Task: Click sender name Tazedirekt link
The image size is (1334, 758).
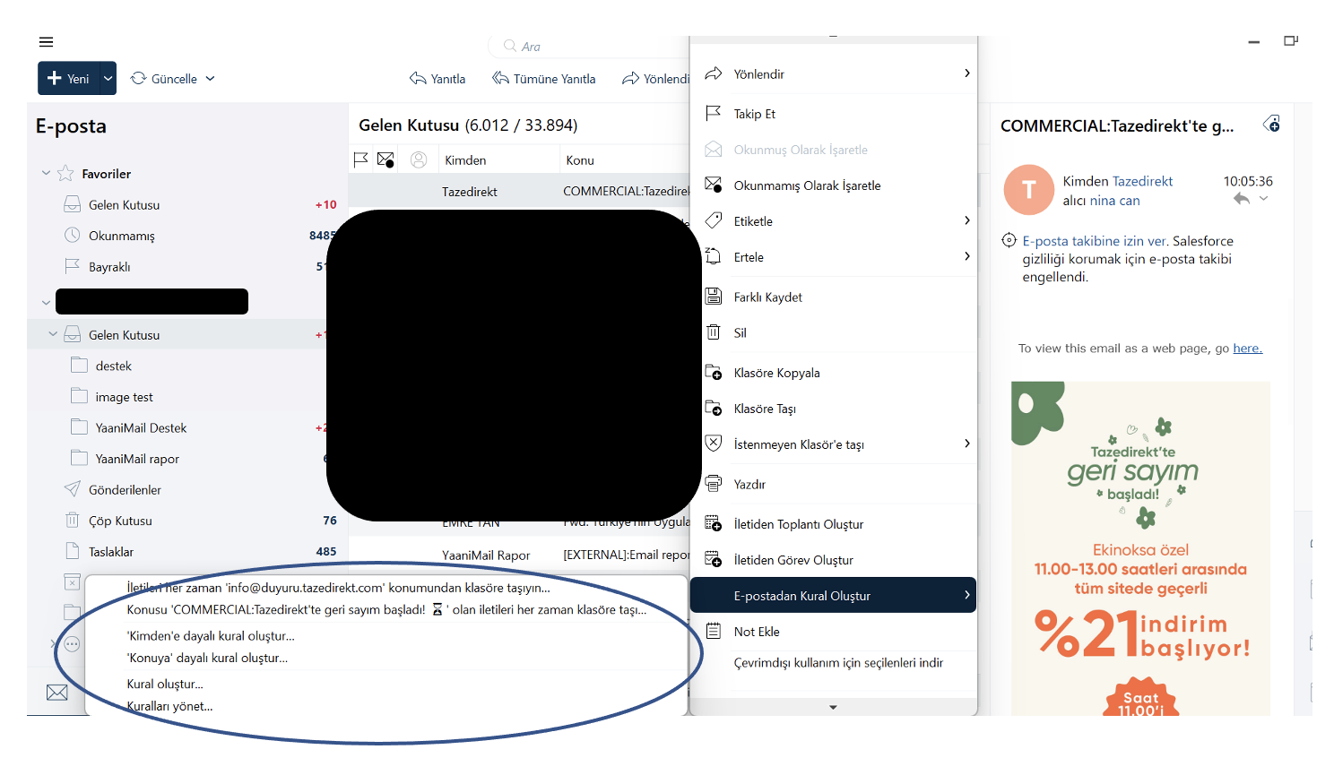Action: (x=1142, y=181)
